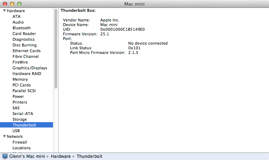The height and width of the screenshot is (160, 269).
Task: Select highlighted Thunderbolt sidebar entry
Action: (x=27, y=125)
